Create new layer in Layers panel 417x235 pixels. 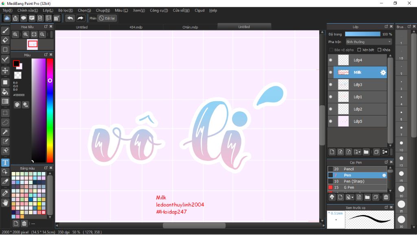pyautogui.click(x=332, y=152)
